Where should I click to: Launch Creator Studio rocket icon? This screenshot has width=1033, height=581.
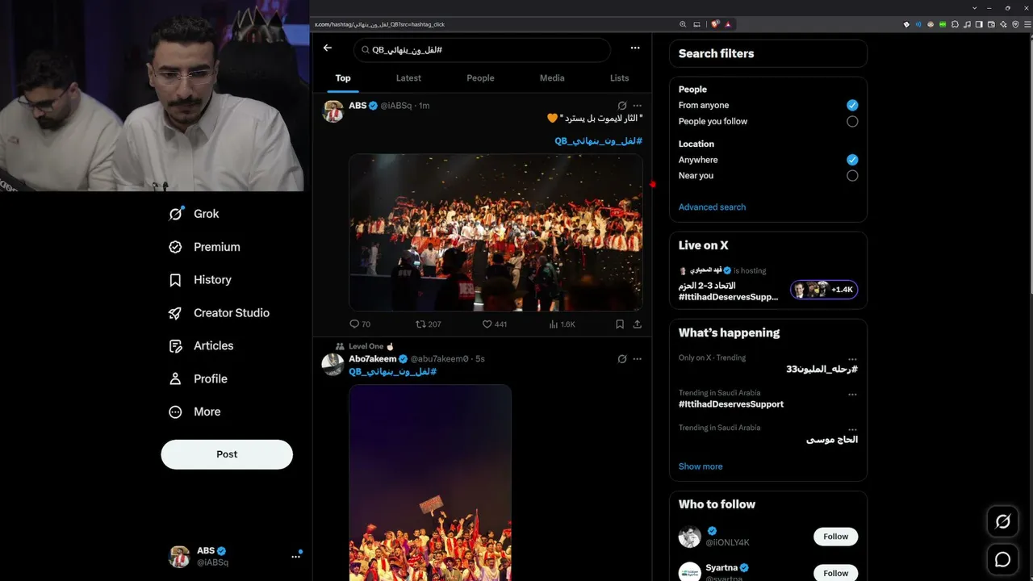[175, 313]
